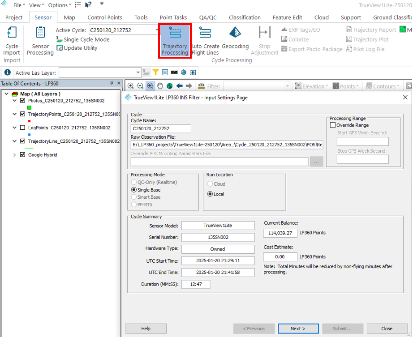Image resolution: width=413 pixels, height=337 pixels.
Task: Switch to the Classification tab
Action: pyautogui.click(x=245, y=17)
